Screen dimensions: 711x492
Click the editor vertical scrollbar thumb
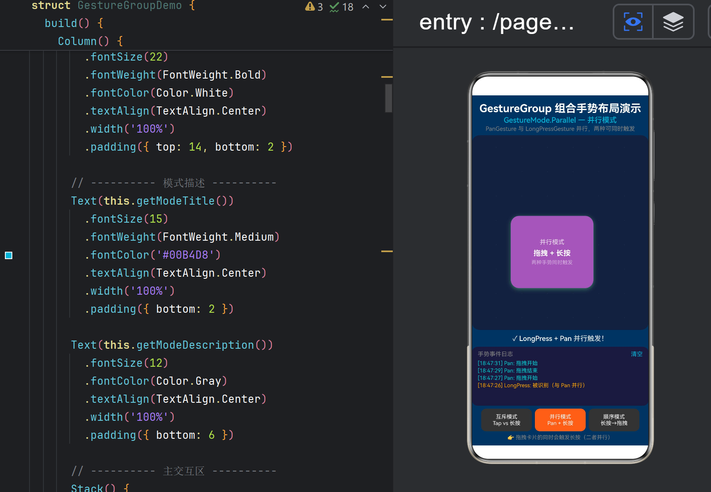[389, 98]
